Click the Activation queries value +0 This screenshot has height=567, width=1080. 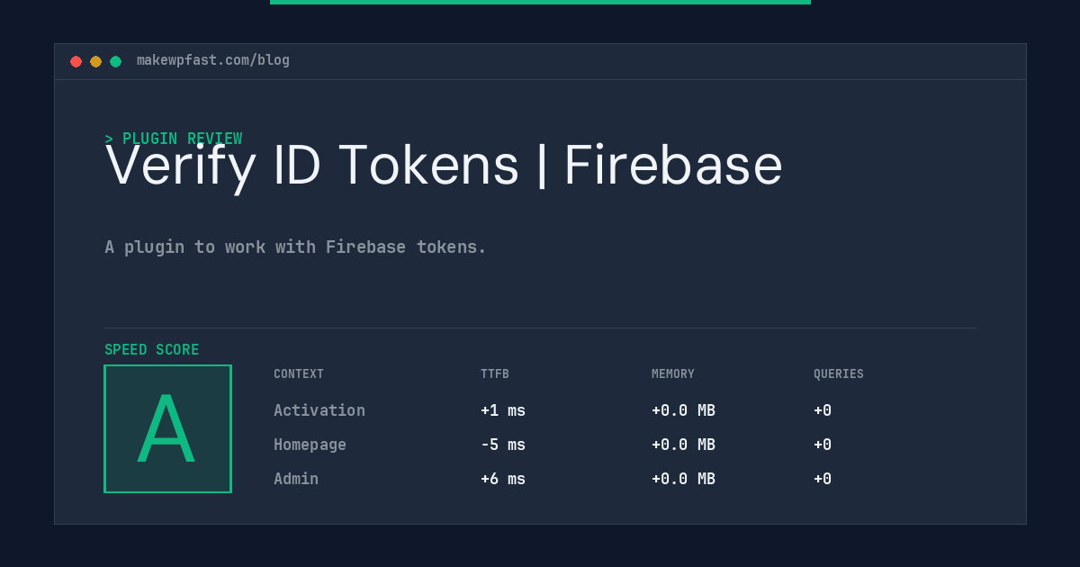[823, 410]
